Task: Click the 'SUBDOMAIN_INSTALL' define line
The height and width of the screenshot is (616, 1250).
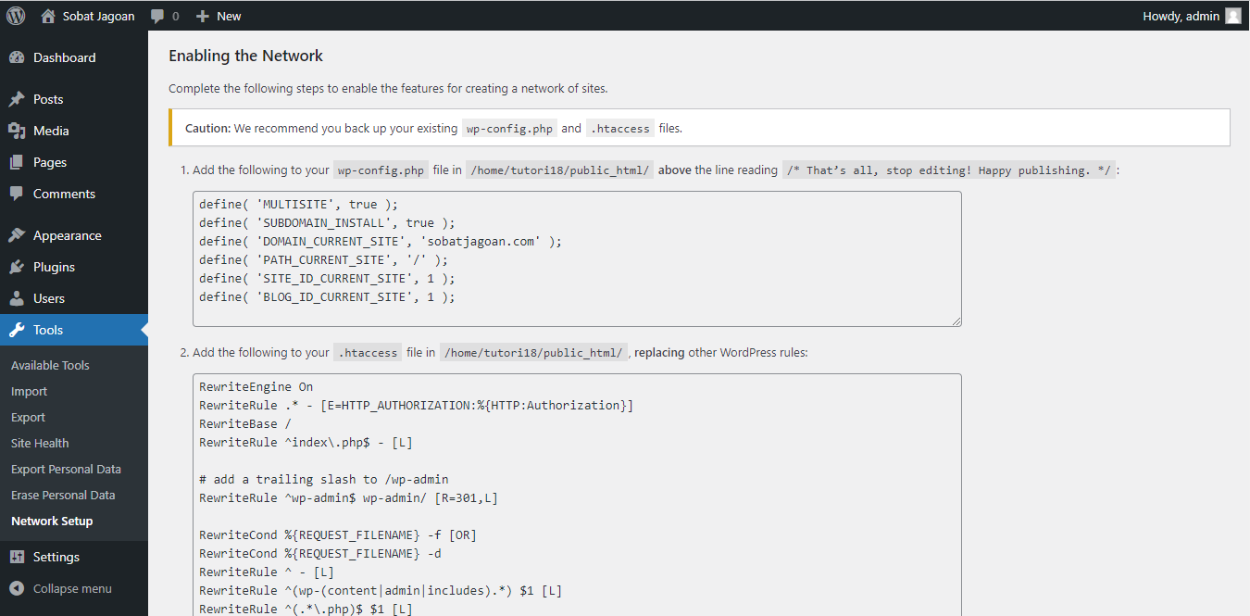Action: (x=327, y=222)
